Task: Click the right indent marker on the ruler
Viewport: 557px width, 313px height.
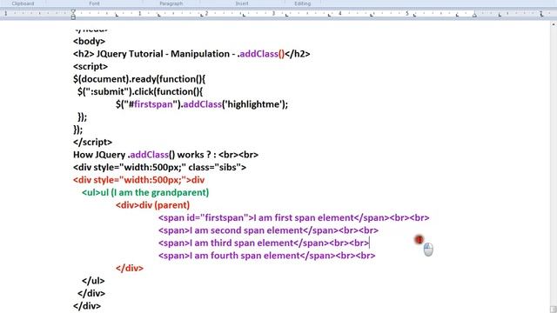Action: [x=474, y=15]
